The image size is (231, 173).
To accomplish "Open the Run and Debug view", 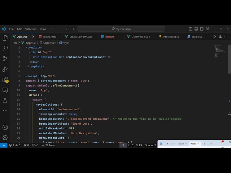I will click(x=5, y=69).
